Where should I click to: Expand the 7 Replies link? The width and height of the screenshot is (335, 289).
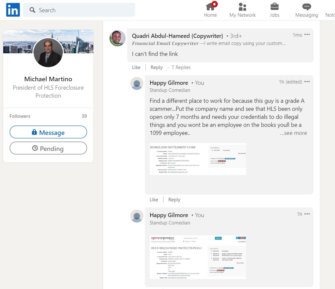point(181,67)
